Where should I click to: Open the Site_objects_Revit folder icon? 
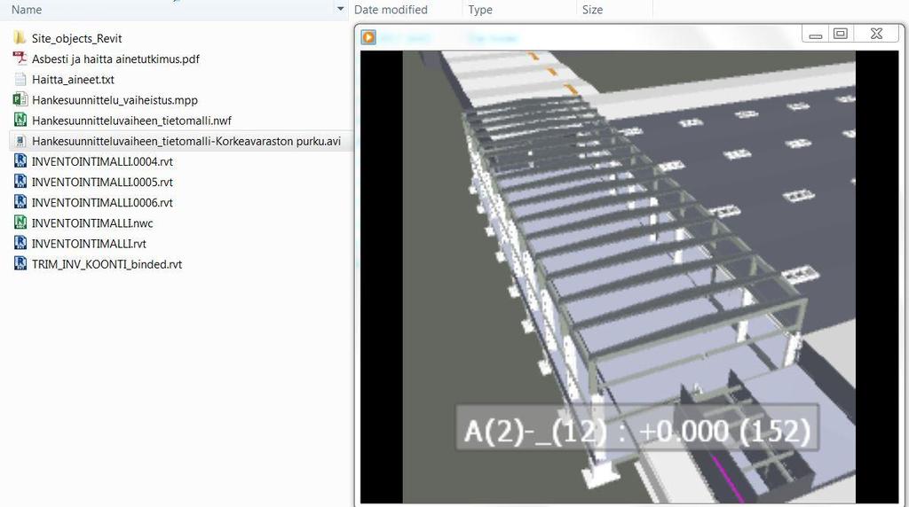20,38
